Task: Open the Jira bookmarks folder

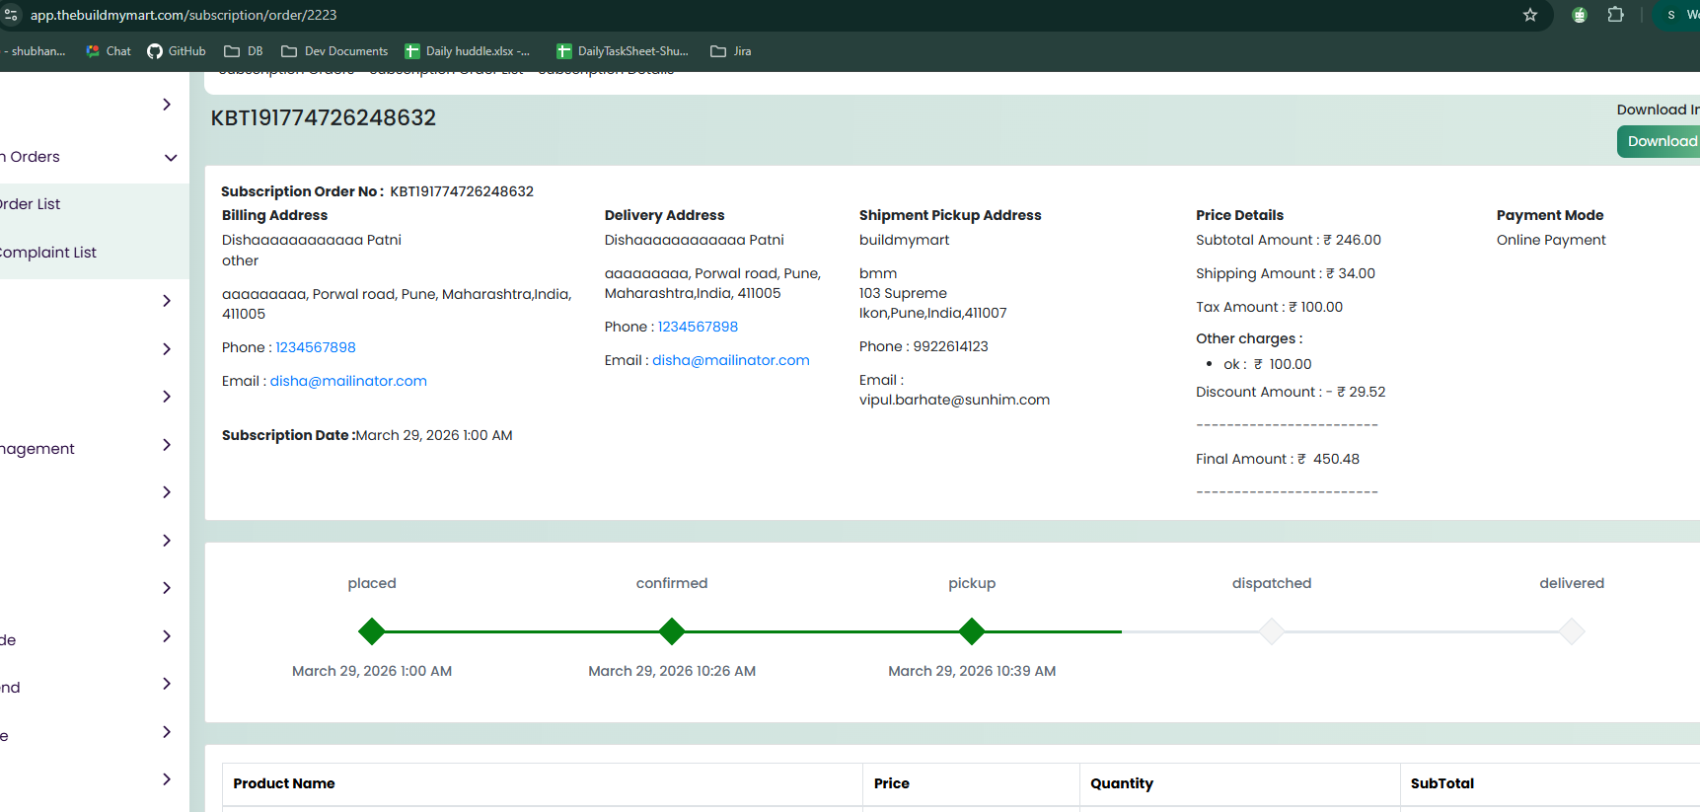Action: (731, 51)
